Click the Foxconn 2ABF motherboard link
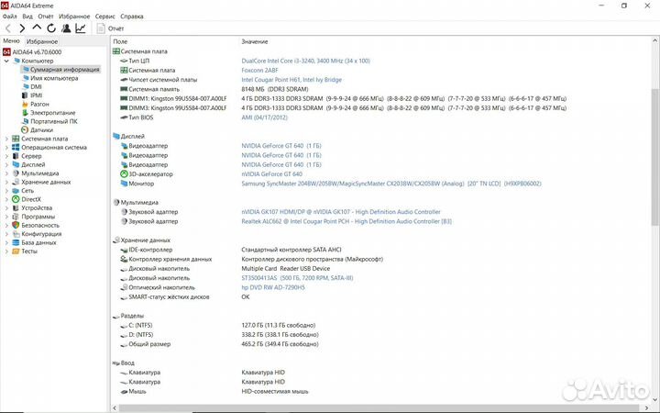This screenshot has width=660, height=413. [261, 70]
